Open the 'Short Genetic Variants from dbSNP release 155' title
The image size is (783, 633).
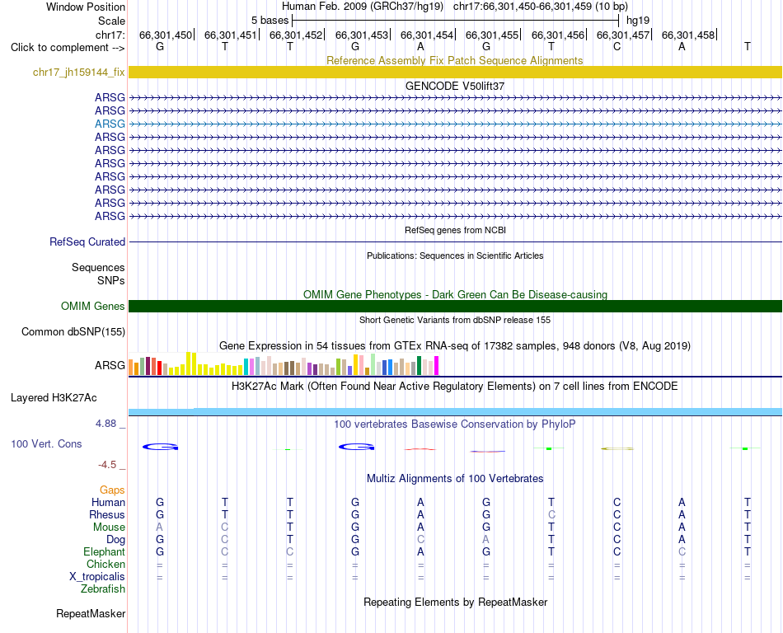(455, 320)
